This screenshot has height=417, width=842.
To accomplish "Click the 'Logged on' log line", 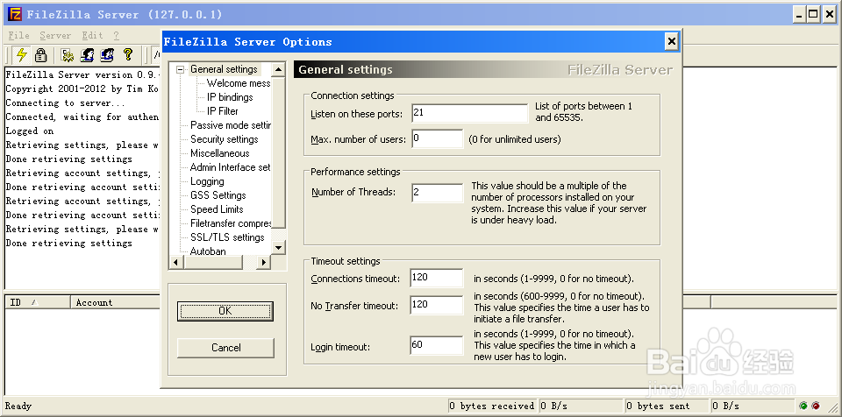I will (x=30, y=131).
